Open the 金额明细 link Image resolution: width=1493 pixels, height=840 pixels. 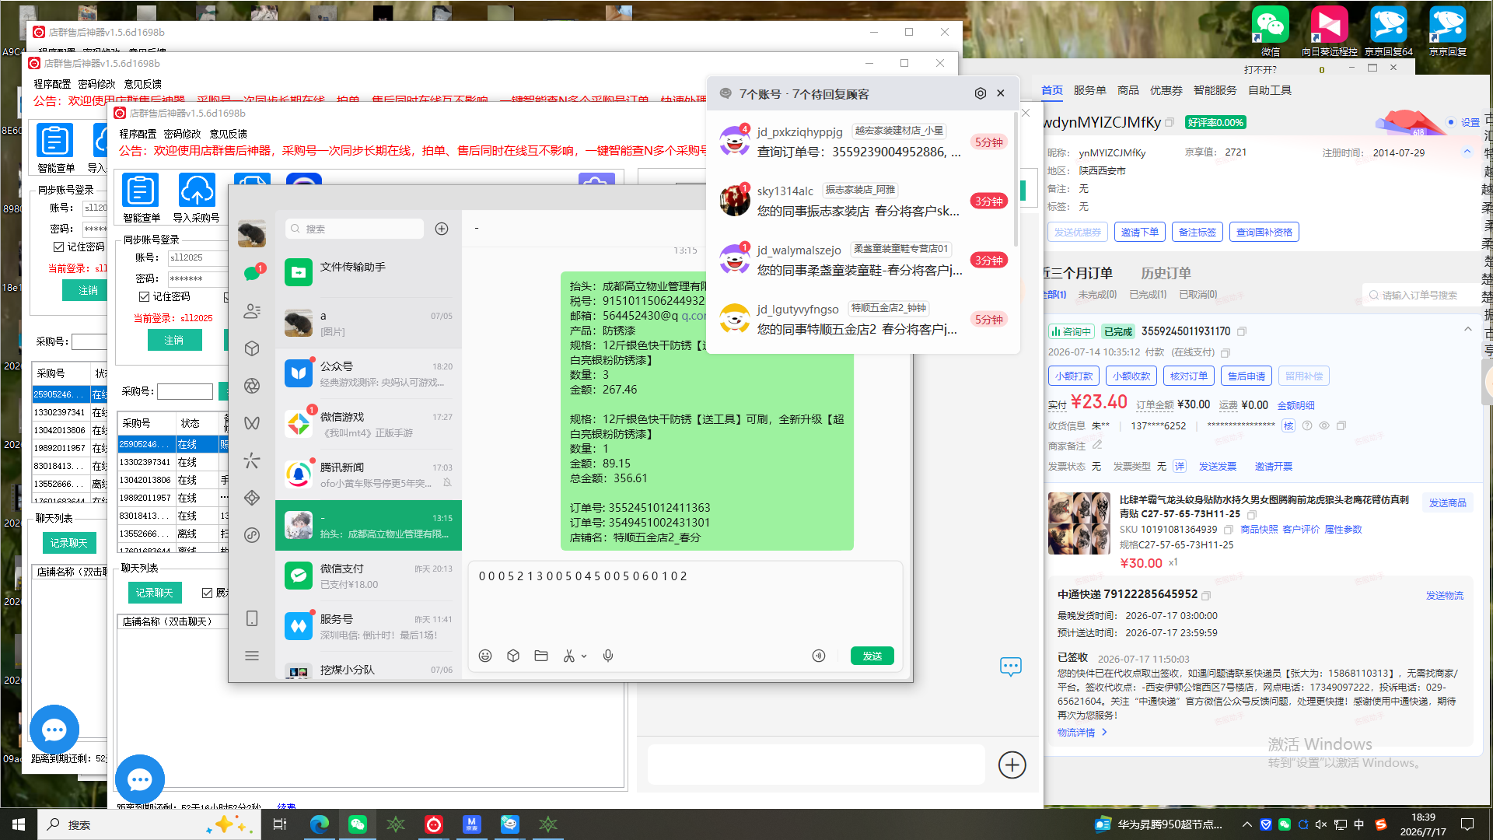pos(1295,405)
